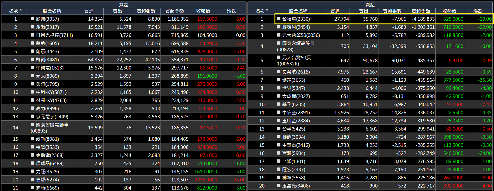Open stock 華孚(6235)

click(x=294, y=104)
